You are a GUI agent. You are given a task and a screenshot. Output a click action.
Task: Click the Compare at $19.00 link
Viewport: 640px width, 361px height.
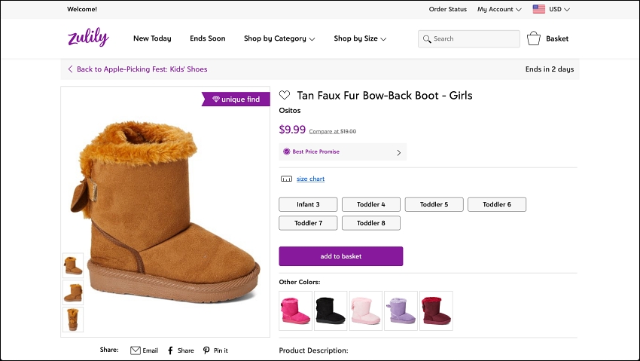coord(333,131)
